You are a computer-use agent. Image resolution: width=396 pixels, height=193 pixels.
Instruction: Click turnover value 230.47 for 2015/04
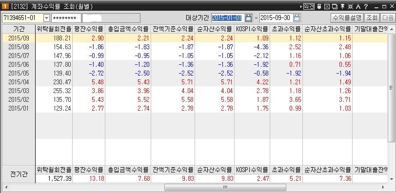(62, 82)
